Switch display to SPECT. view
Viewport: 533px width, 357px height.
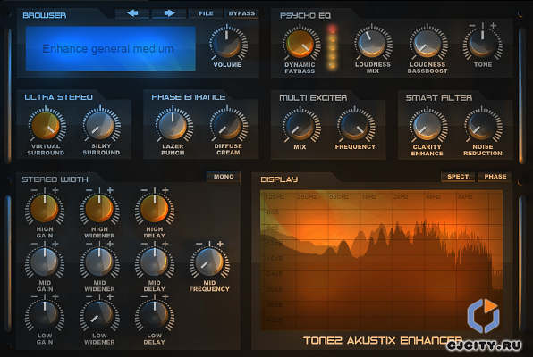tap(459, 177)
